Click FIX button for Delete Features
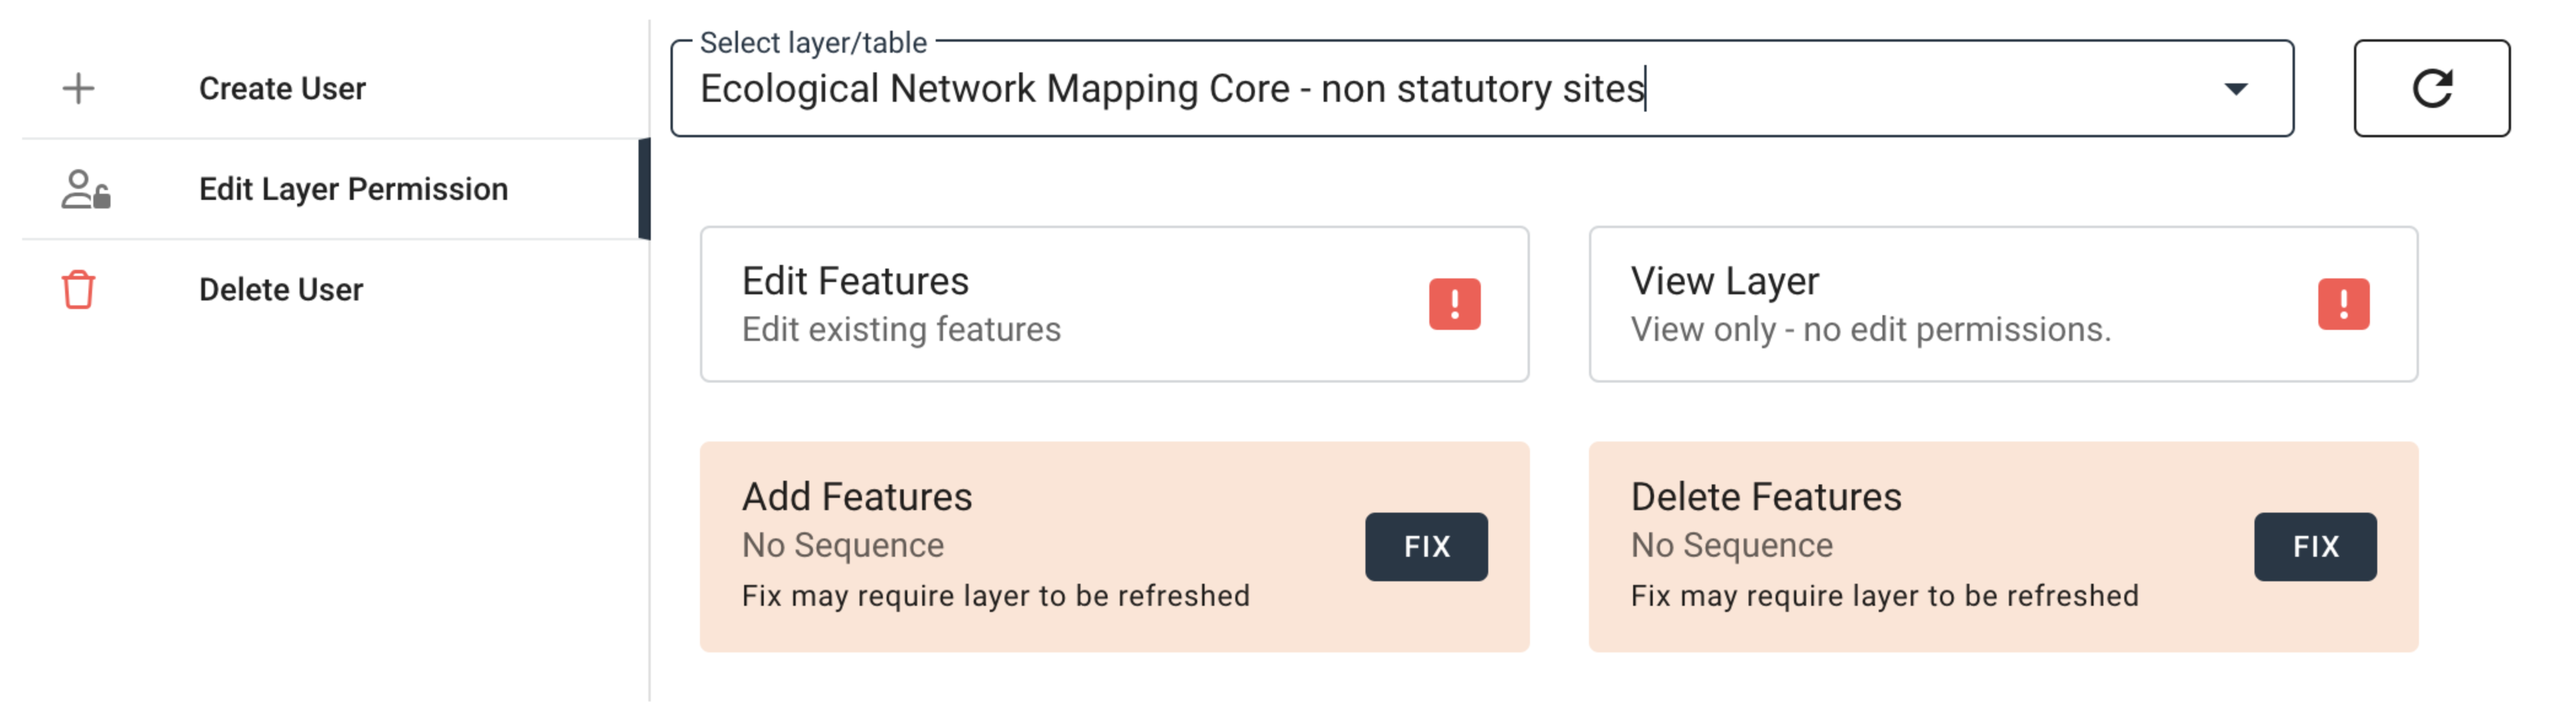The image size is (2559, 726). pos(2315,546)
